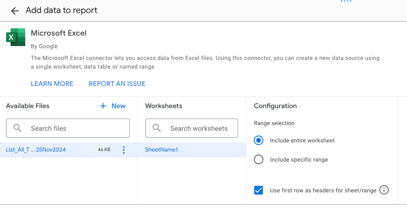Open the three-dot menu for List_All_T file
Viewport: 407px width, 218px height.
(124, 150)
